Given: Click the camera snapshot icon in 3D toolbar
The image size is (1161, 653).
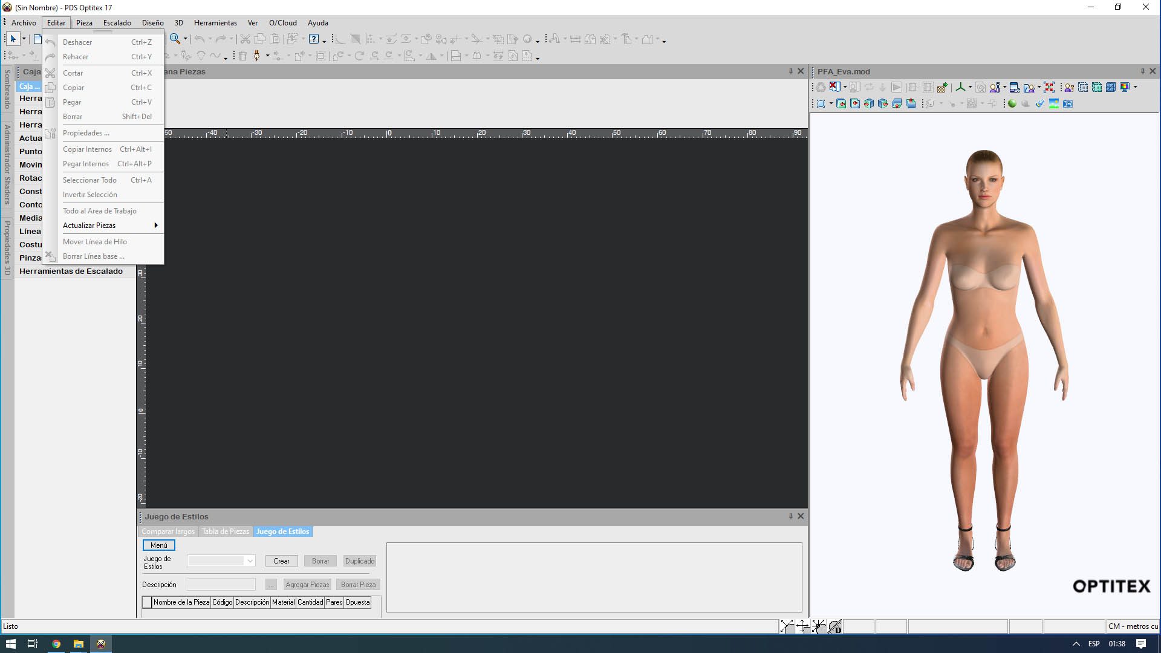Looking at the screenshot, I should (1068, 104).
